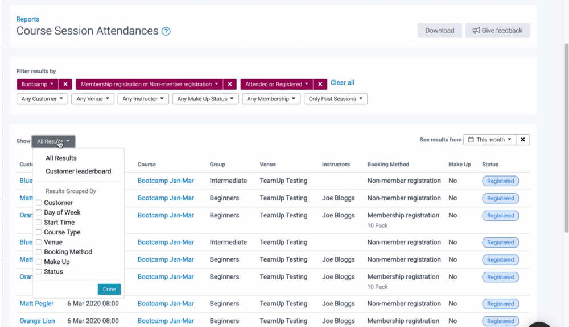The height and width of the screenshot is (327, 569).
Task: Choose Customer leaderboard menu option
Action: (78, 171)
